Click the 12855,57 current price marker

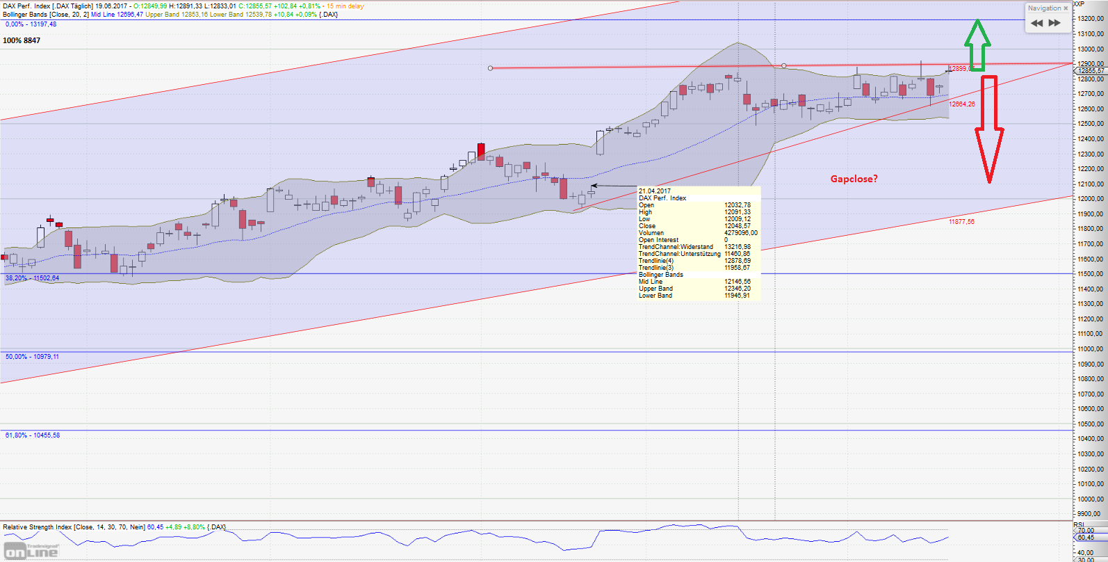pyautogui.click(x=1091, y=71)
